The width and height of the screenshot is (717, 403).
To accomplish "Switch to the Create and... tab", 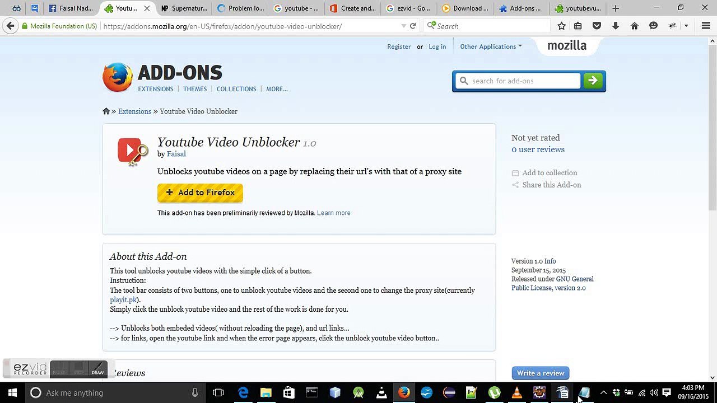I will (353, 8).
